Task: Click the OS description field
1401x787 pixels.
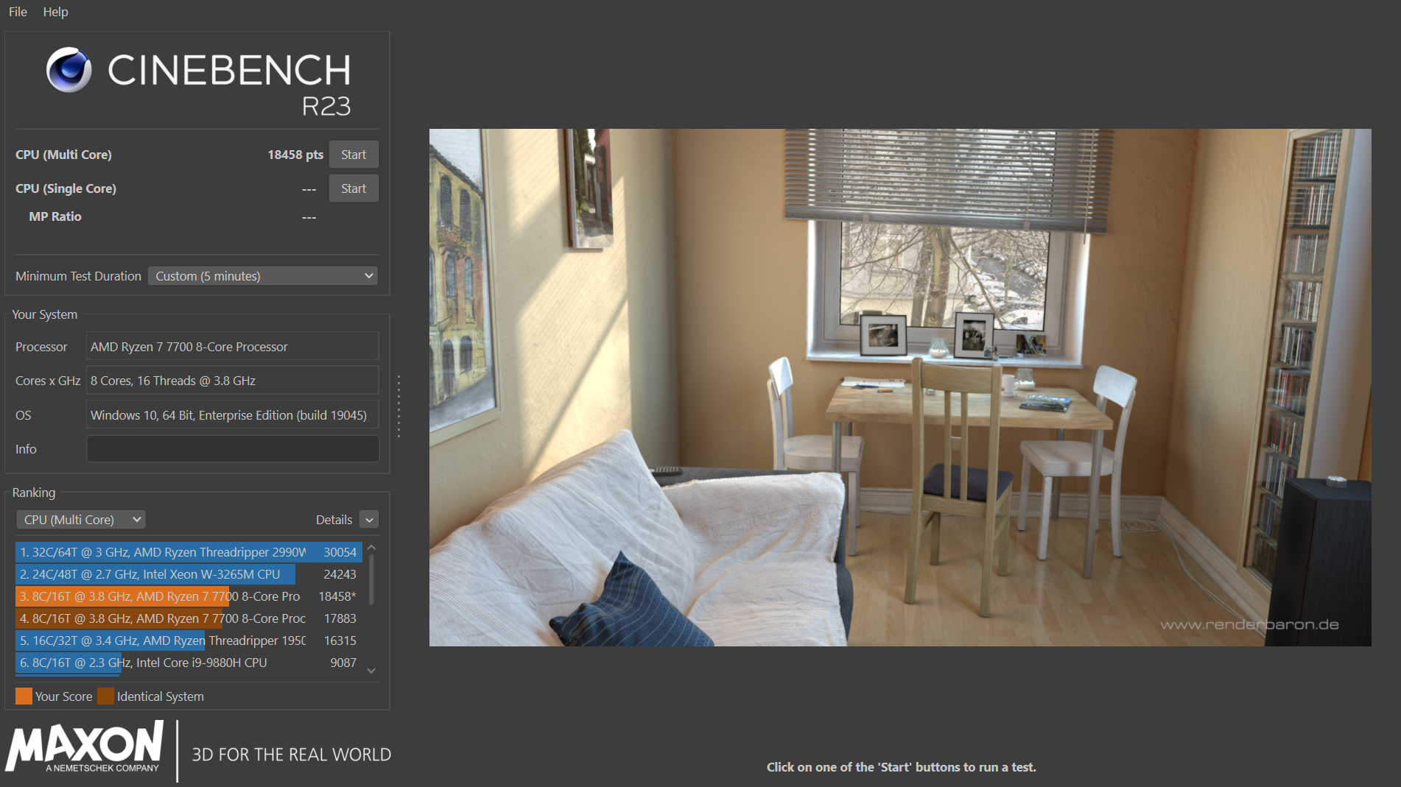Action: coord(233,415)
